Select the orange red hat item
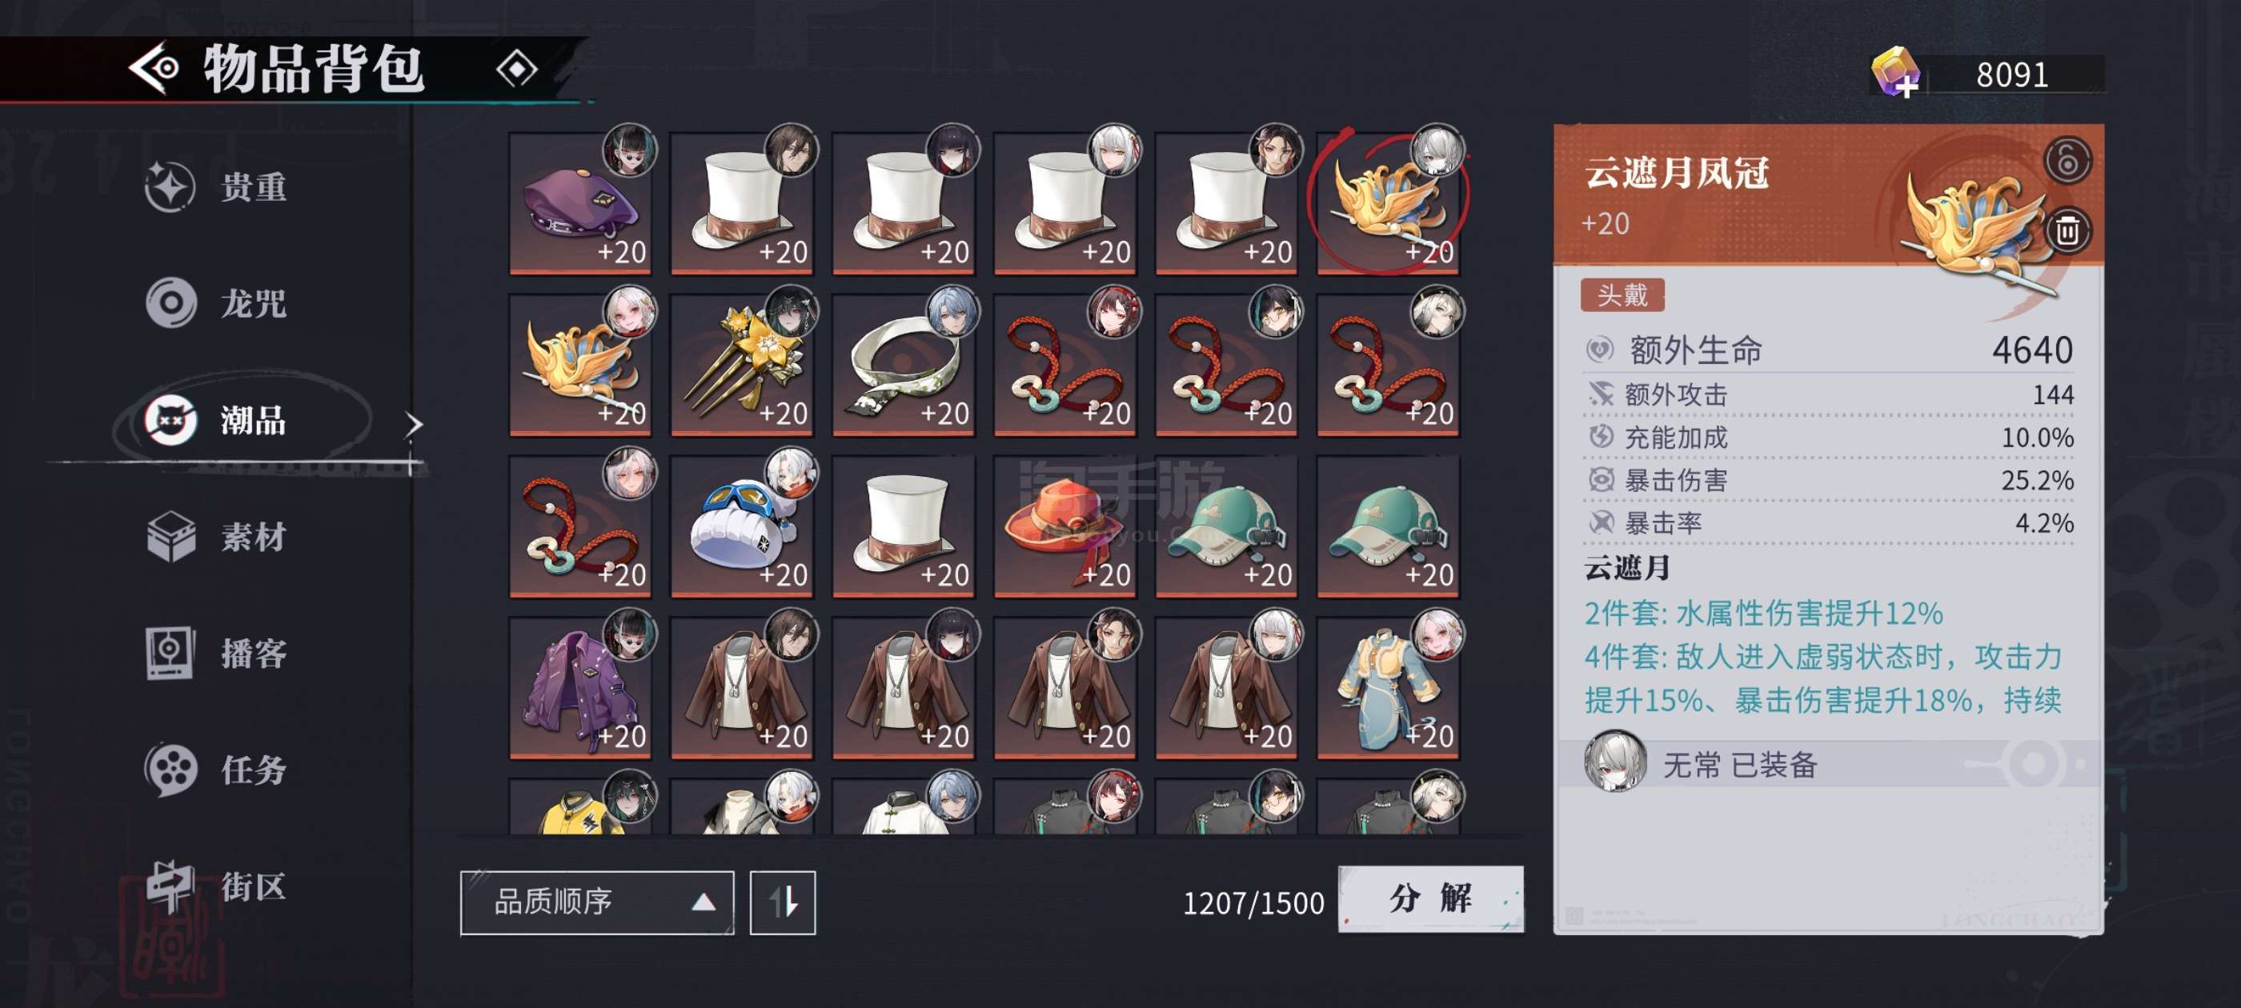Viewport: 2241px width, 1008px height. pos(1064,526)
